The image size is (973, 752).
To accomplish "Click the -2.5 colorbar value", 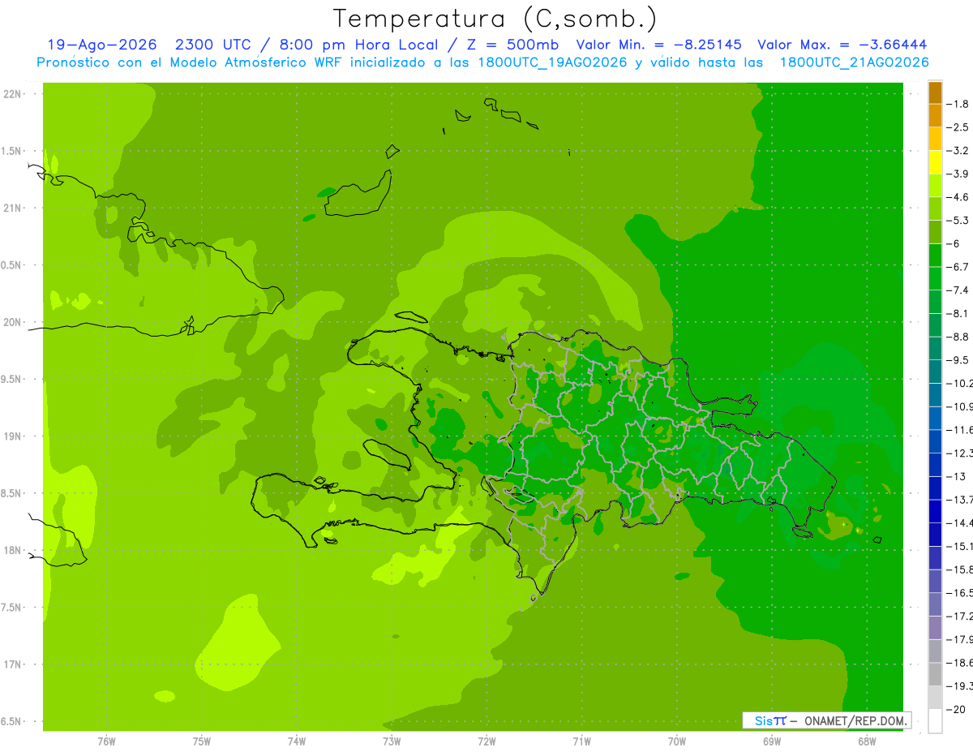I will tap(958, 127).
